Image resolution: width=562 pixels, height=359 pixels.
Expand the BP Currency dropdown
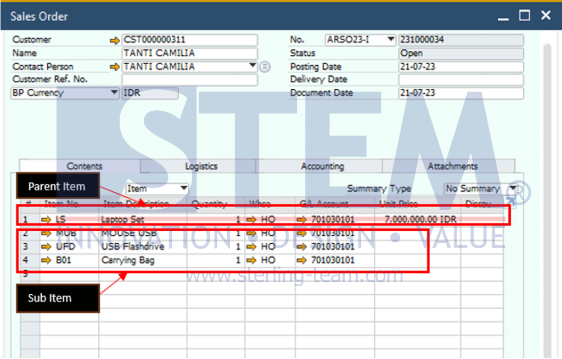114,93
